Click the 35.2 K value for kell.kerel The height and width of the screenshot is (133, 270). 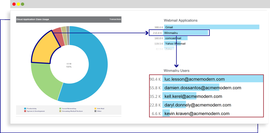155,97
